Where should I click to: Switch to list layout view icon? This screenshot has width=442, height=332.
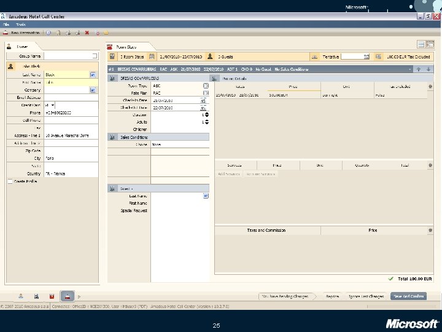(x=421, y=44)
